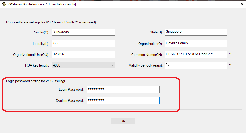Click the Confirm Password label text
The width and height of the screenshot is (246, 133).
(70, 101)
